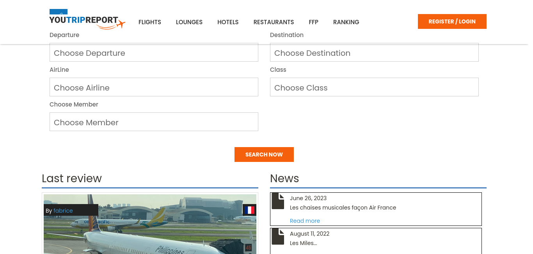Click the French flag icon on review
Viewport: 533px width, 254px height.
point(250,210)
